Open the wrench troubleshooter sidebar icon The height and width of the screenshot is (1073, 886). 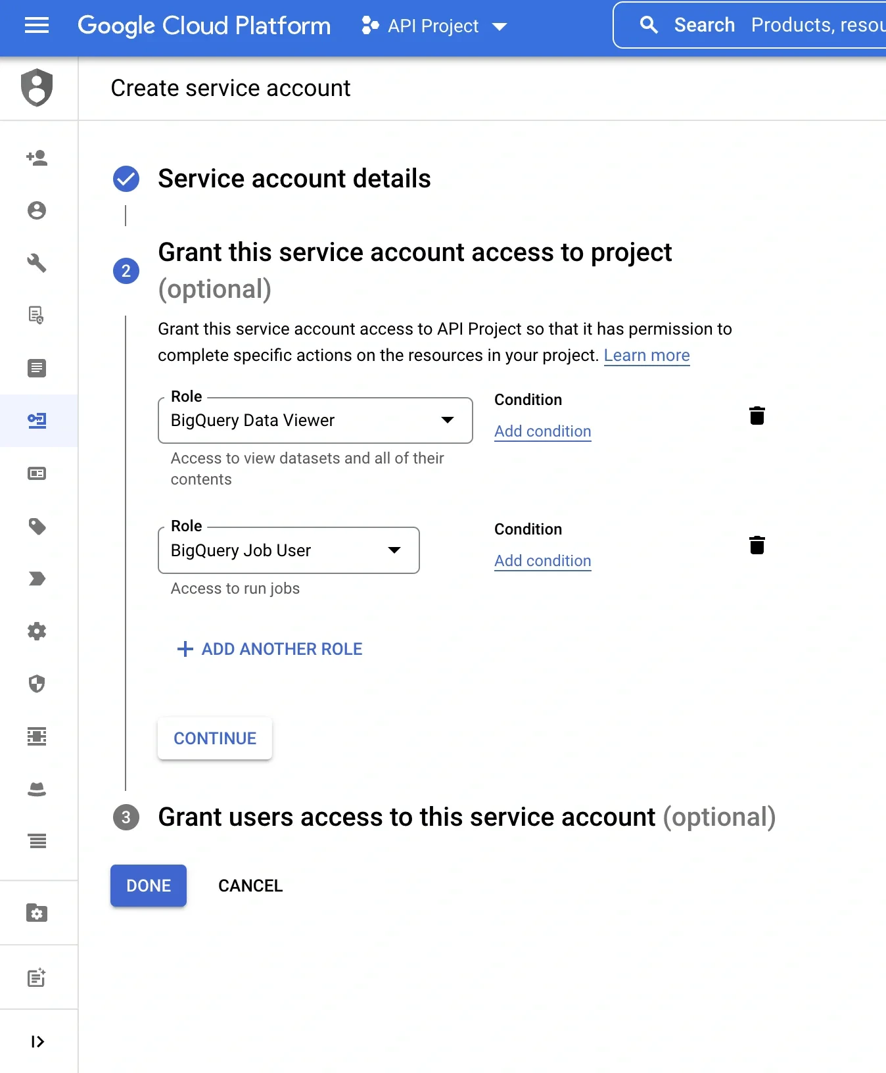(x=37, y=263)
